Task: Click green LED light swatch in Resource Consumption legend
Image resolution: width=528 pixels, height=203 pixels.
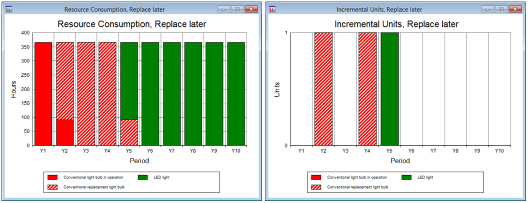Action: point(143,177)
